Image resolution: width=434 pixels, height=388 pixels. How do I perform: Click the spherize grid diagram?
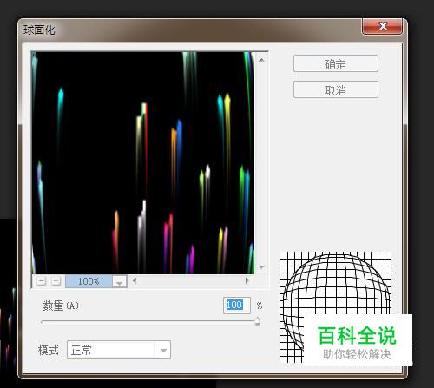click(336, 307)
